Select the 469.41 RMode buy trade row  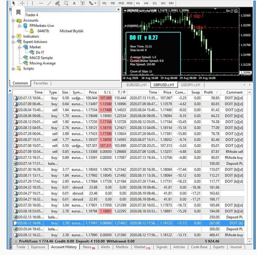[129, 235]
